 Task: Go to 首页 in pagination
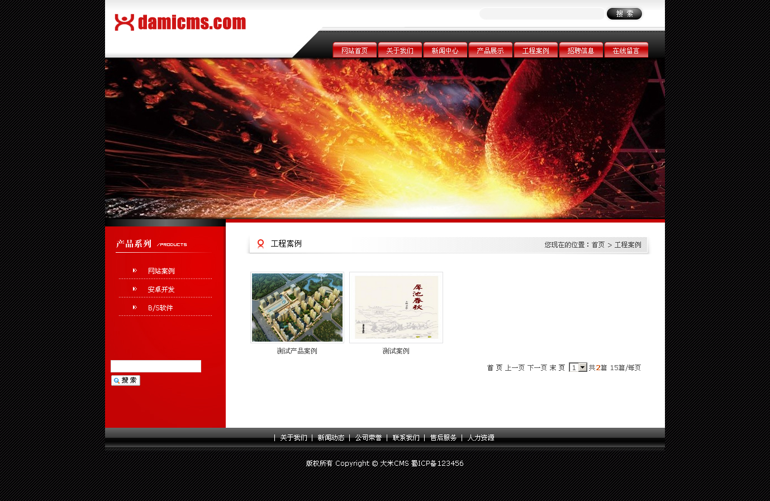[495, 368]
